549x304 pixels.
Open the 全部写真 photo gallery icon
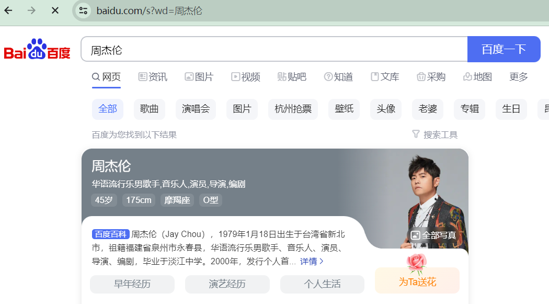click(x=415, y=235)
